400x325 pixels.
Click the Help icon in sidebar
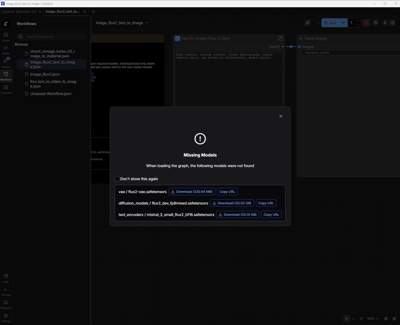coord(6,278)
